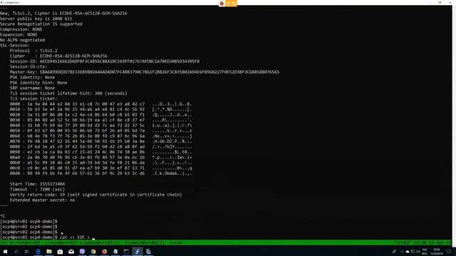Launch Microsoft Edge from taskbar
Image resolution: width=456 pixels, height=256 pixels.
click(x=38, y=252)
